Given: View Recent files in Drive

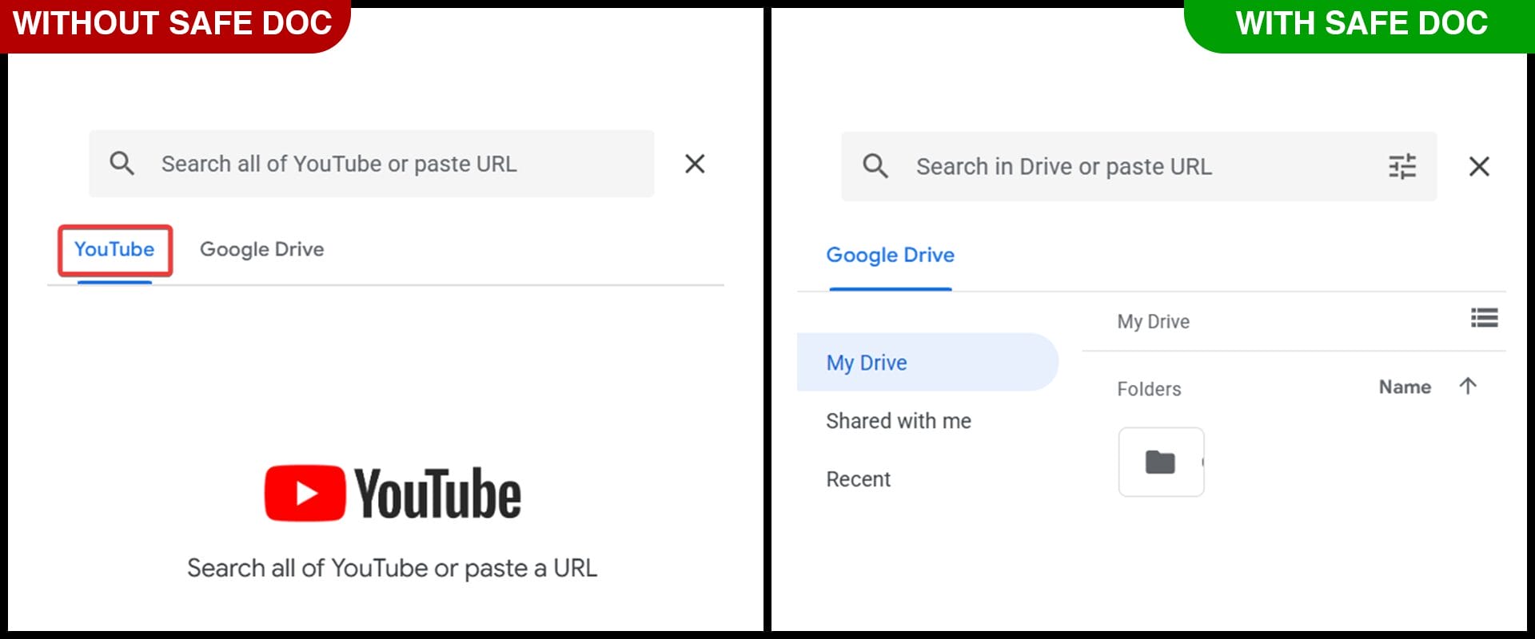Looking at the screenshot, I should pos(858,479).
